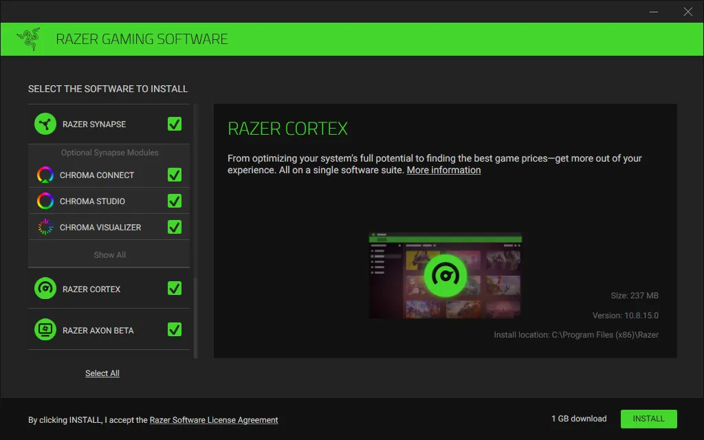Minimize the installer window

coord(654,12)
